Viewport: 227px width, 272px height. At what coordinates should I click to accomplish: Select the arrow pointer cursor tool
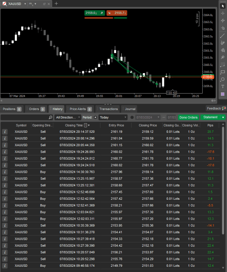pos(223,6)
